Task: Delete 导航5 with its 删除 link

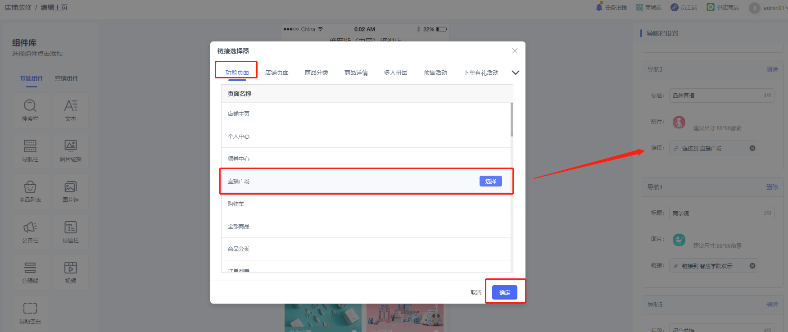Action: click(772, 305)
